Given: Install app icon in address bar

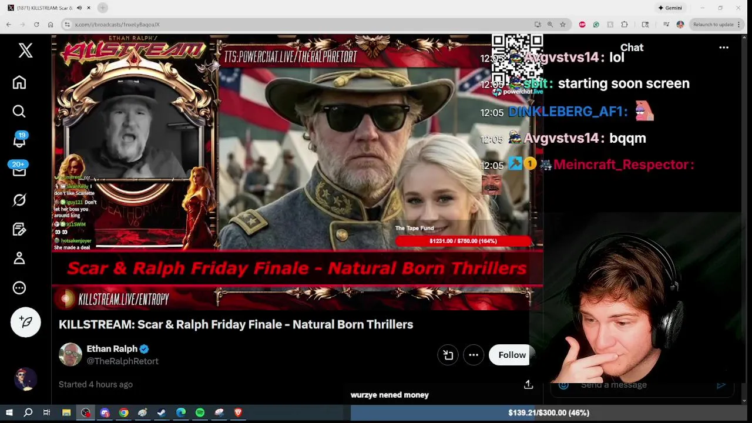Looking at the screenshot, I should [538, 25].
